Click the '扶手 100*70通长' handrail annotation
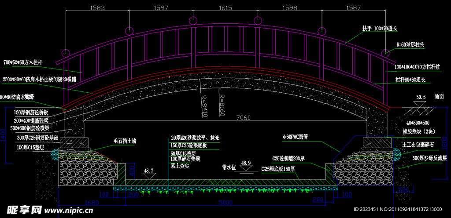The width and height of the screenshot is (451, 218). click(380, 29)
